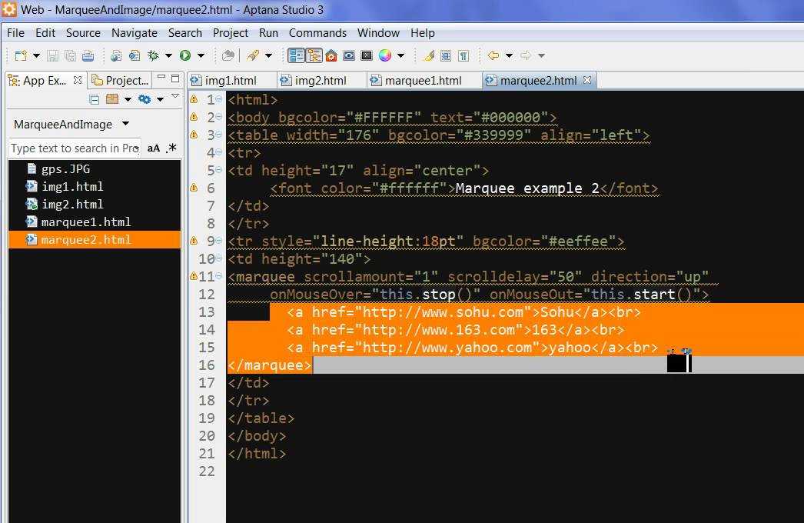
Task: Click the Home start page icon
Action: (331, 55)
